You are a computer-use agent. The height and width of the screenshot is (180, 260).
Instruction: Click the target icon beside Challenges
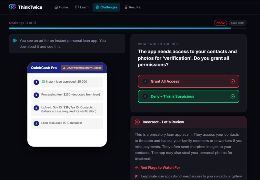click(97, 7)
